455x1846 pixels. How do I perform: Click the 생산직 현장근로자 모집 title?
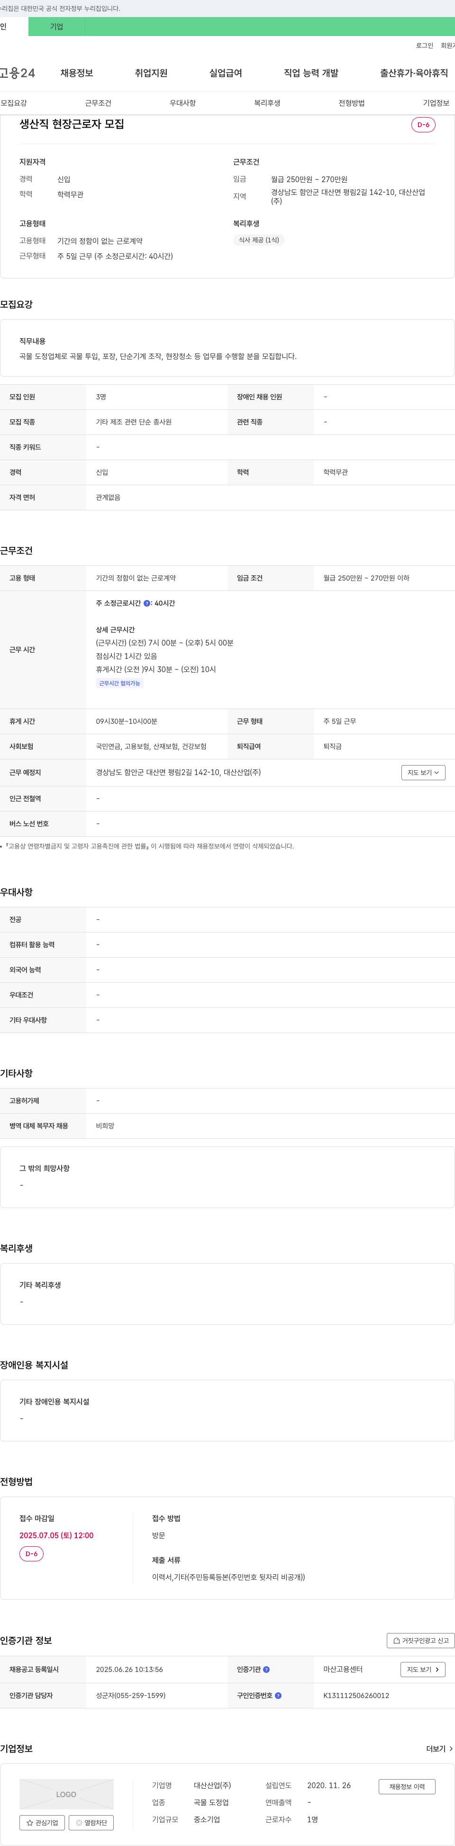click(x=72, y=124)
